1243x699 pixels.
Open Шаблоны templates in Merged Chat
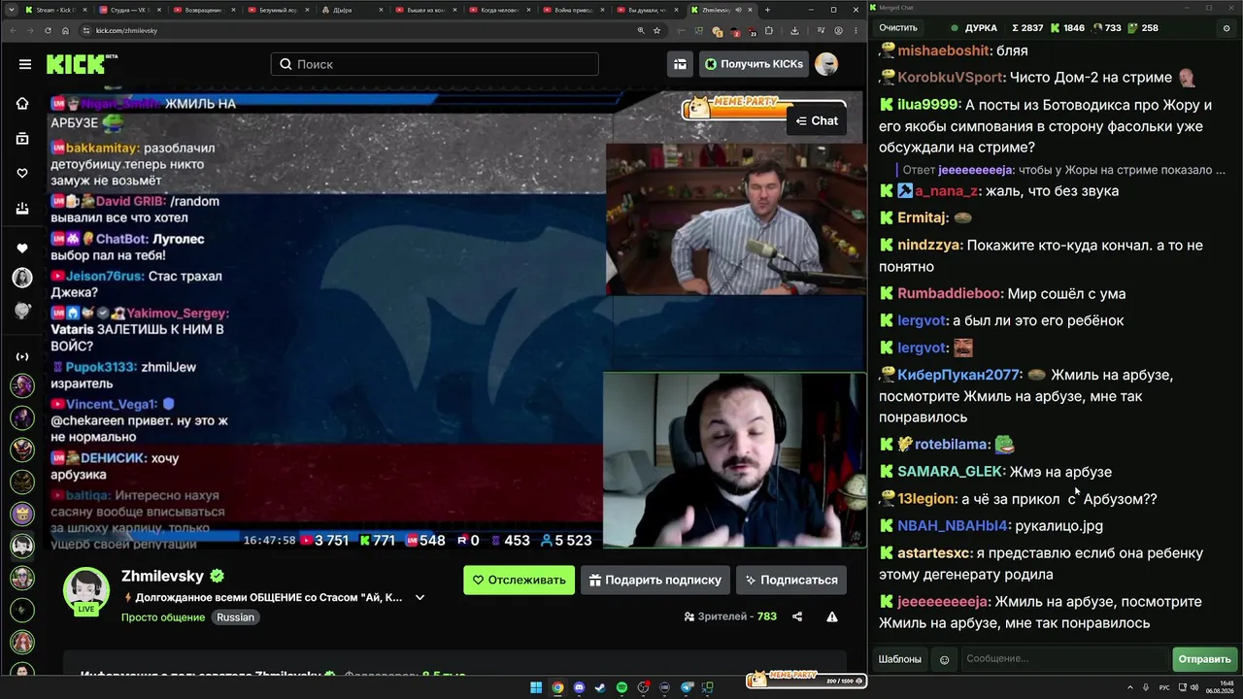900,659
